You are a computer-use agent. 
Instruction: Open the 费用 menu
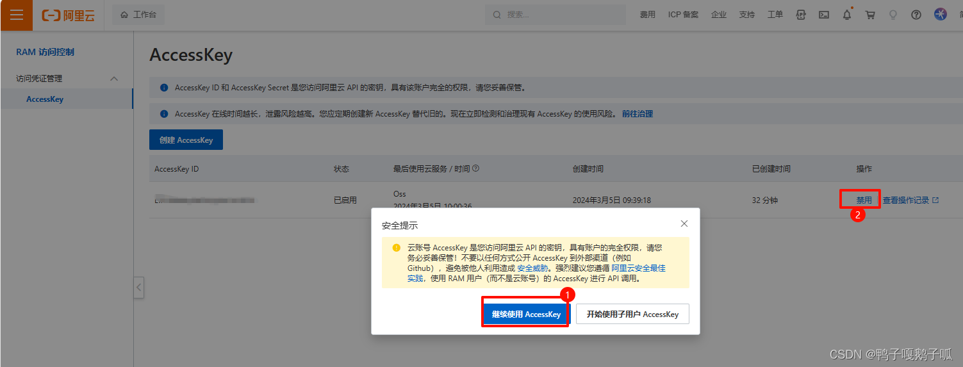pos(647,15)
